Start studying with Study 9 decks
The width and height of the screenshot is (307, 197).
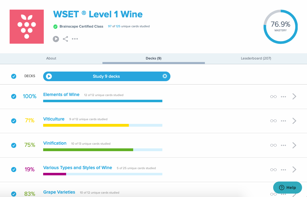pos(107,76)
